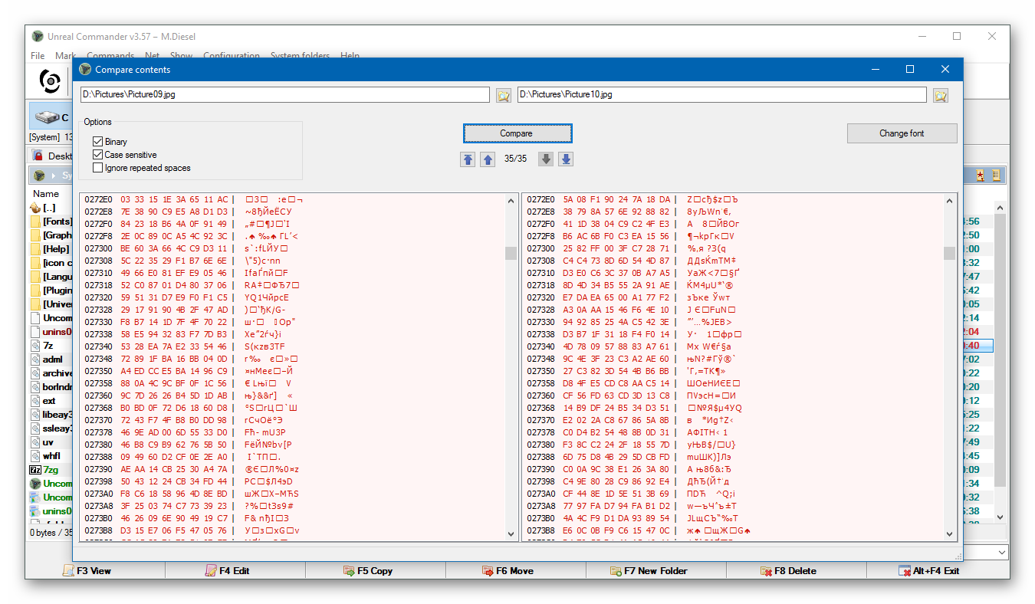
Task: Click the Compare button
Action: click(517, 133)
